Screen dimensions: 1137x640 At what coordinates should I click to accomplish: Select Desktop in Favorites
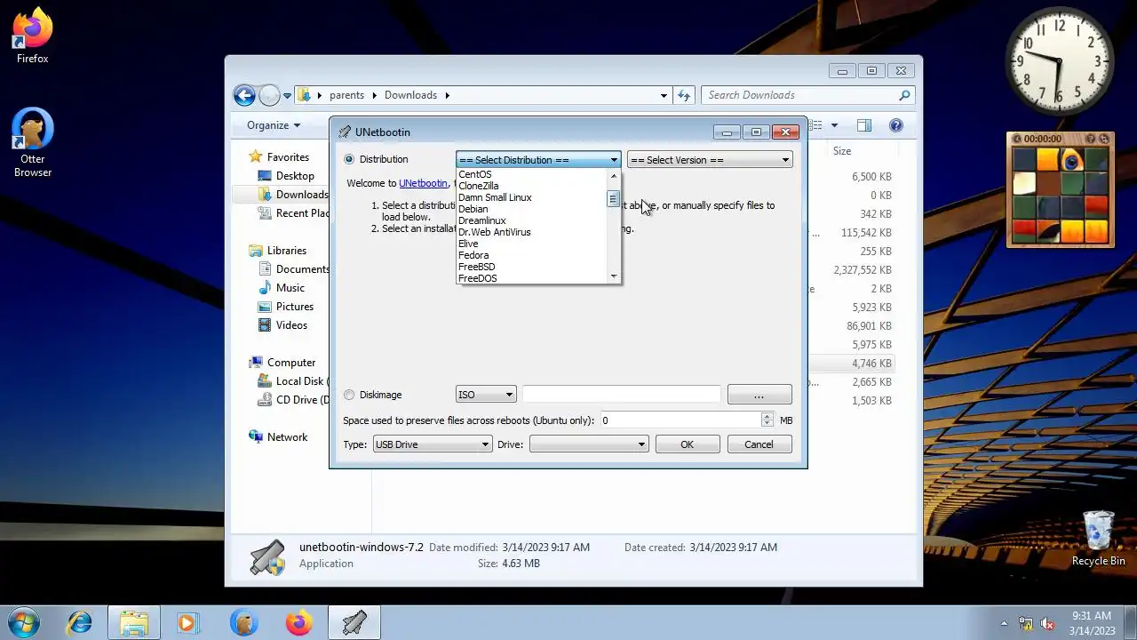295,176
